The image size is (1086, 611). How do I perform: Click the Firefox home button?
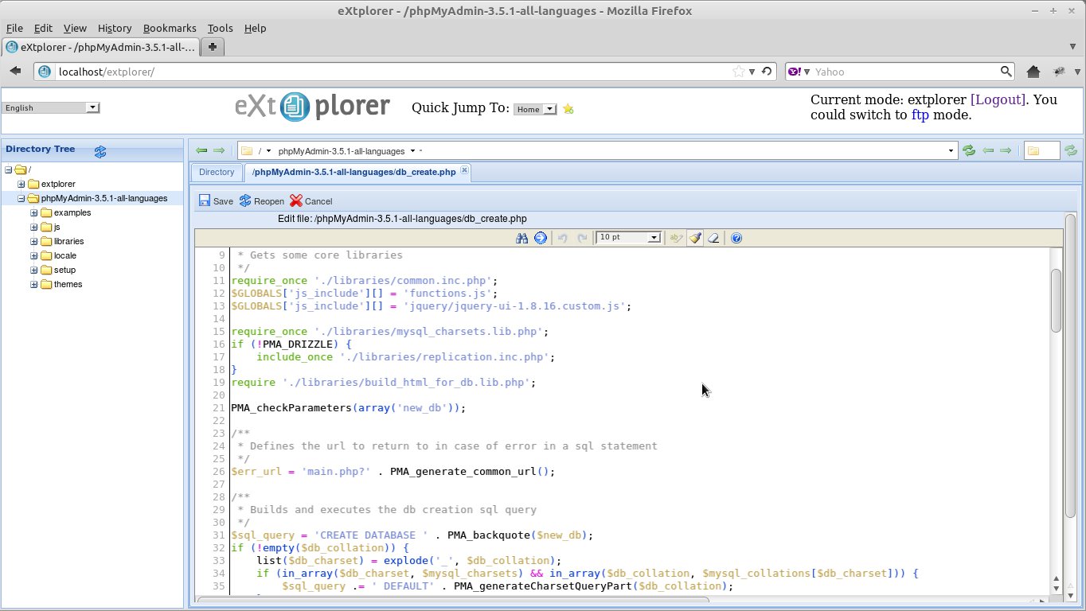click(1033, 72)
